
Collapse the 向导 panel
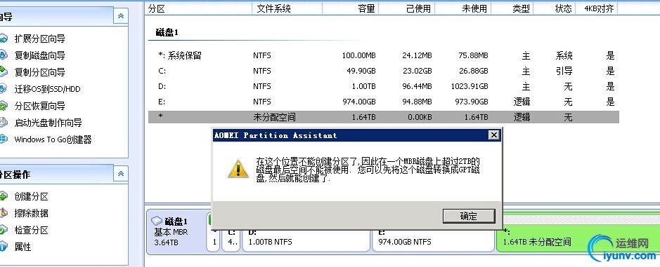121,16
